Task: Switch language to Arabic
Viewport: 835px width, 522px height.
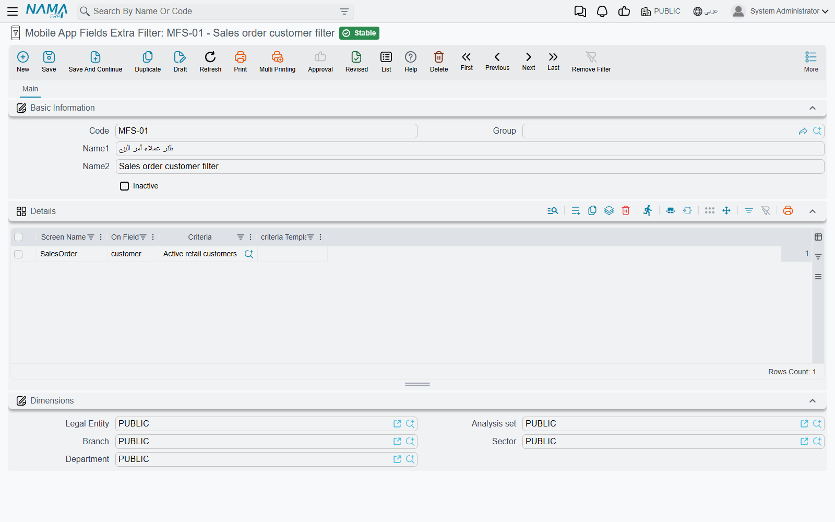Action: pos(706,11)
